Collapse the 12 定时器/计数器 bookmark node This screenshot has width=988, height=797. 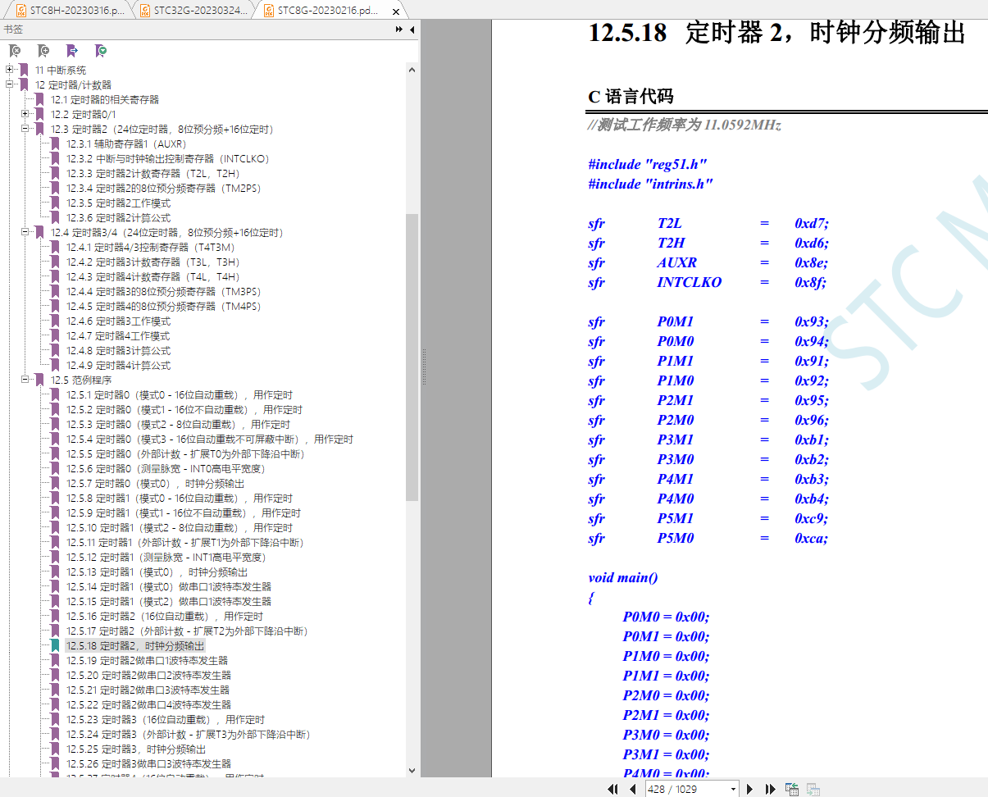10,84
